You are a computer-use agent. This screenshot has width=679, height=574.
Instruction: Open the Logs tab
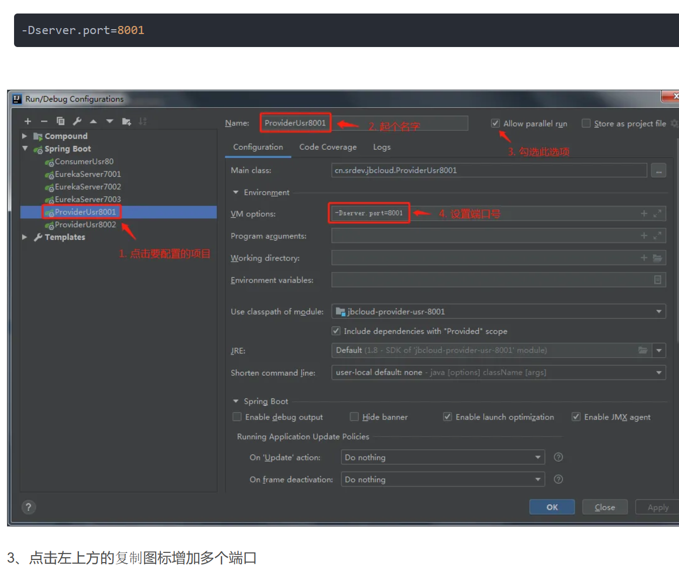pyautogui.click(x=381, y=147)
